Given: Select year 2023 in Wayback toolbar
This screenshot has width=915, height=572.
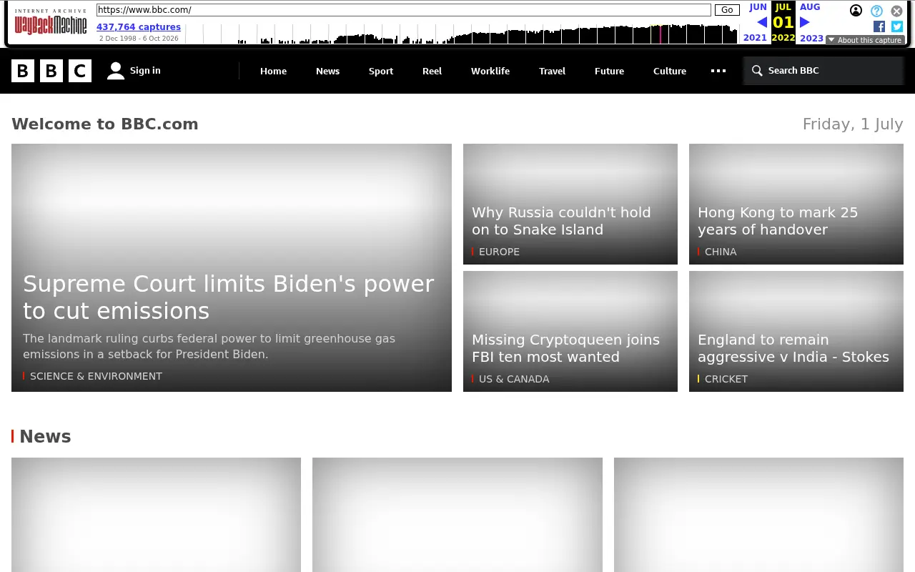Looking at the screenshot, I should pos(811,39).
